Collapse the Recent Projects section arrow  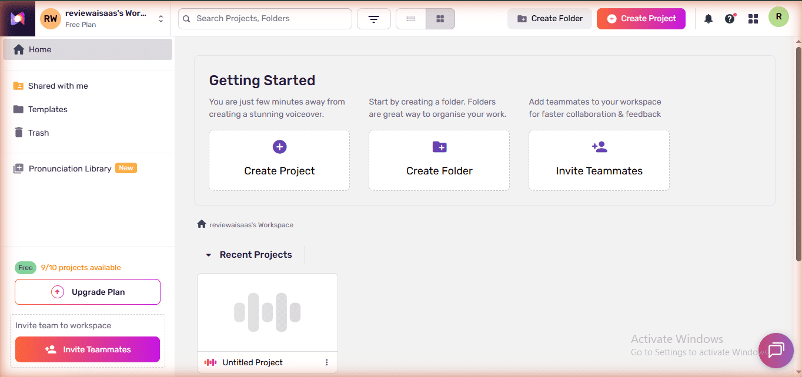coord(208,255)
